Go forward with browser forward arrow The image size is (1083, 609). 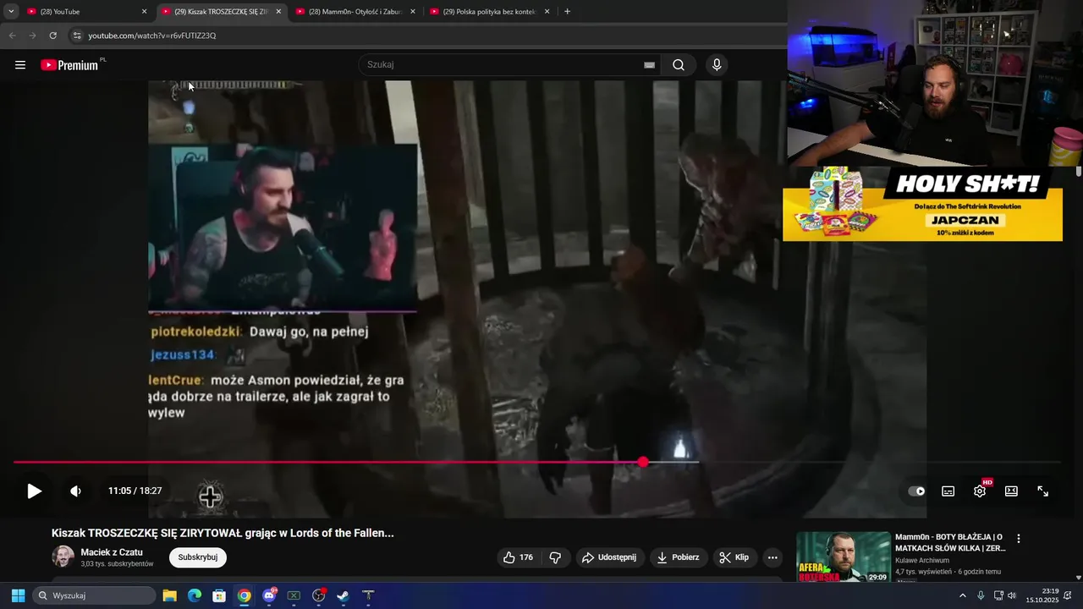[x=32, y=36]
